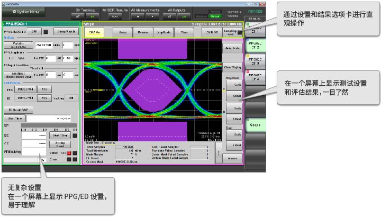The width and height of the screenshot is (381, 217).
Task: Click the bit rate kbit/s input field
Action: (43, 45)
